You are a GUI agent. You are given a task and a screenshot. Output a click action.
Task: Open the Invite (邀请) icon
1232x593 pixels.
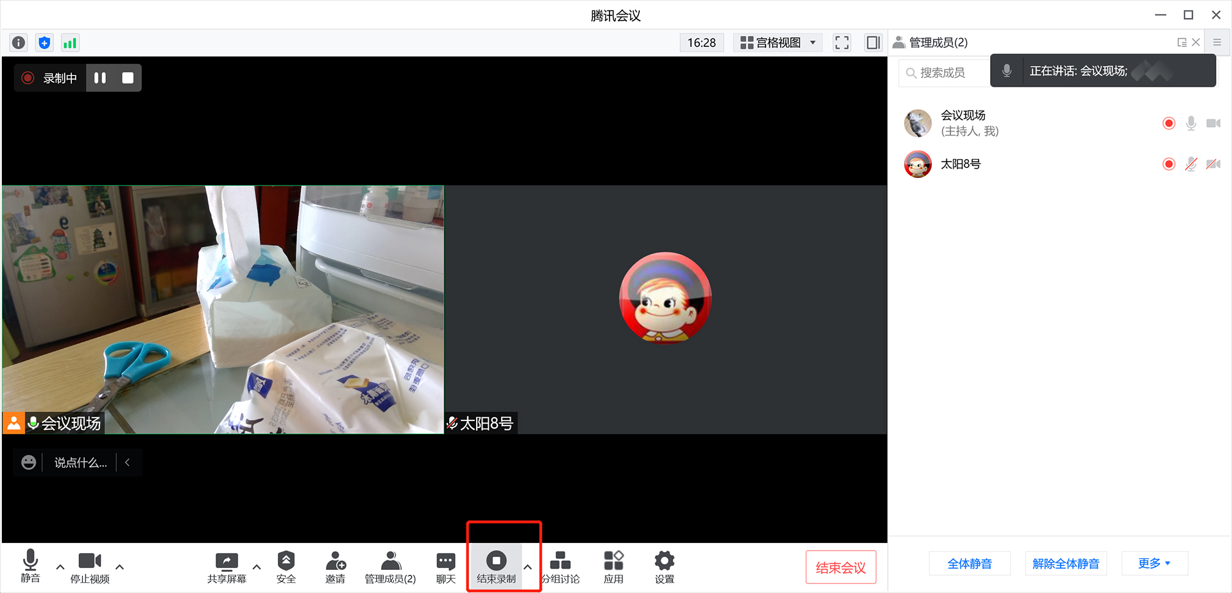point(335,567)
